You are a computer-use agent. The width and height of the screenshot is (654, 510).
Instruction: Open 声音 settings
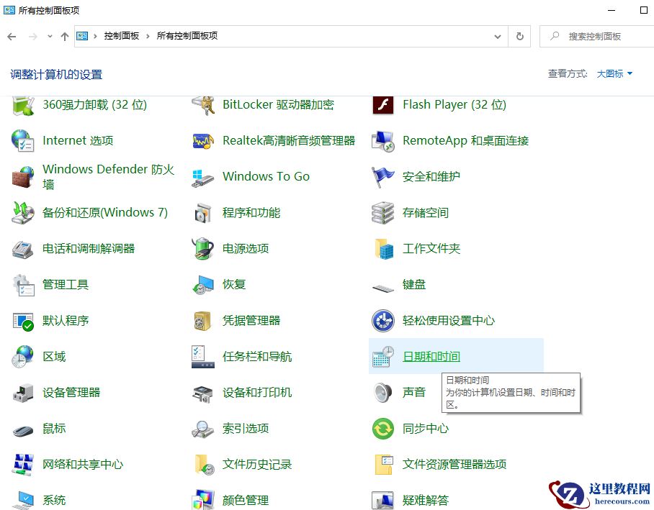click(x=414, y=392)
